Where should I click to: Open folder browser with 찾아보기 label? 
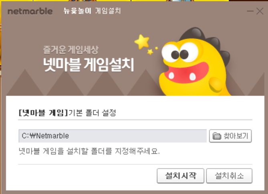coord(230,136)
